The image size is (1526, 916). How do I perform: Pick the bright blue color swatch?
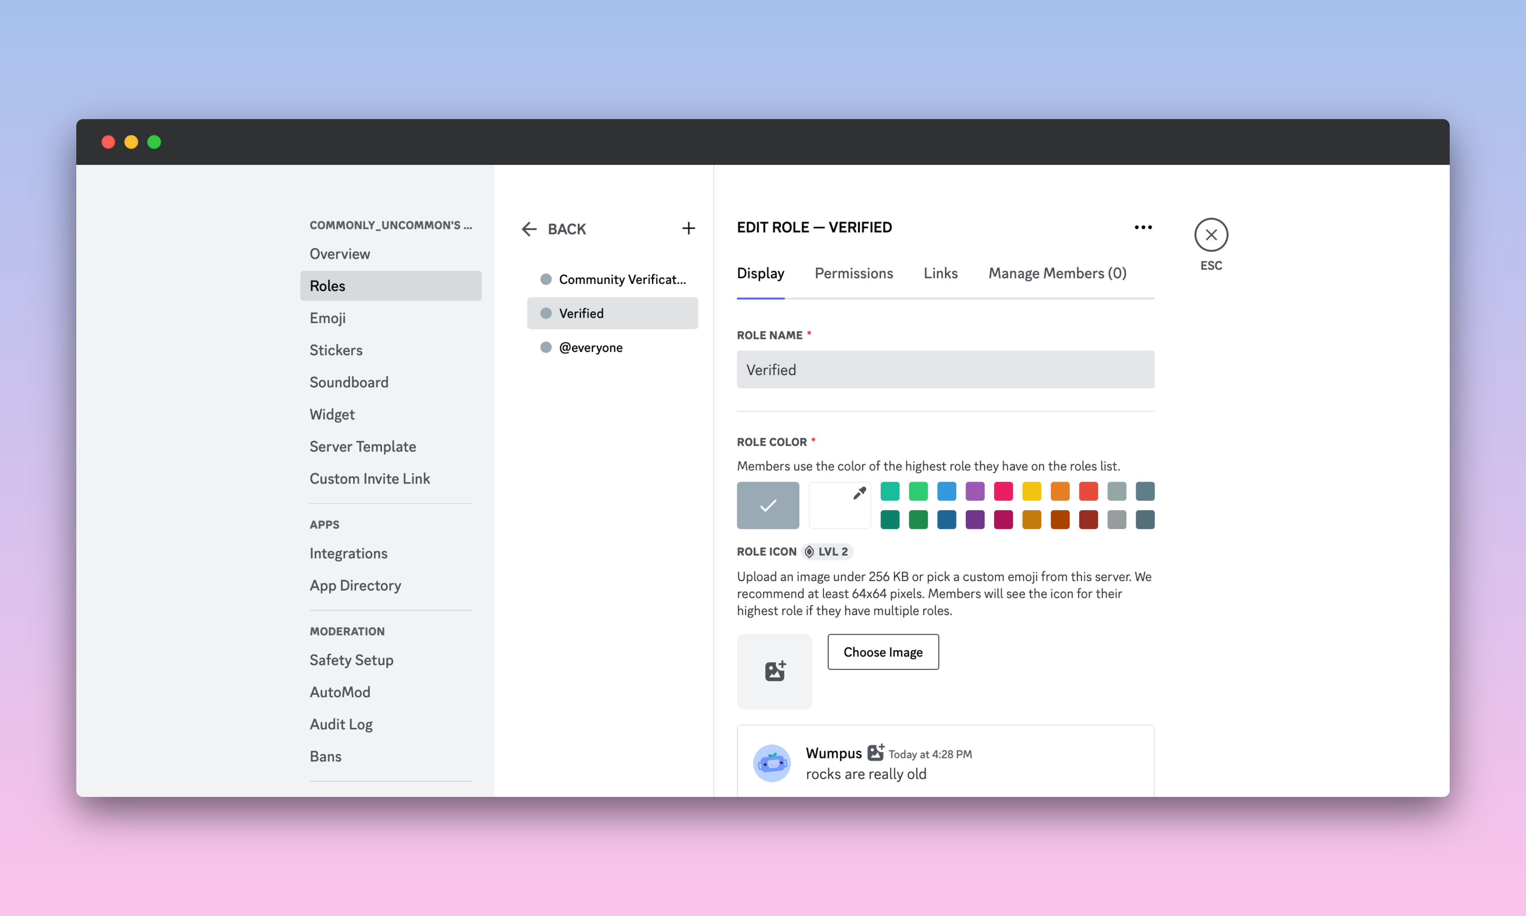point(946,491)
